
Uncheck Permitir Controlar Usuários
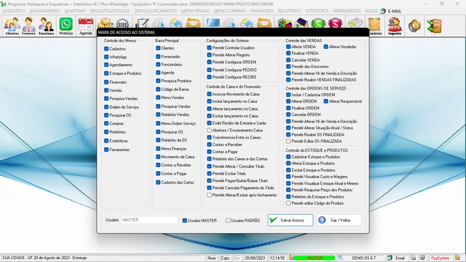click(x=209, y=48)
